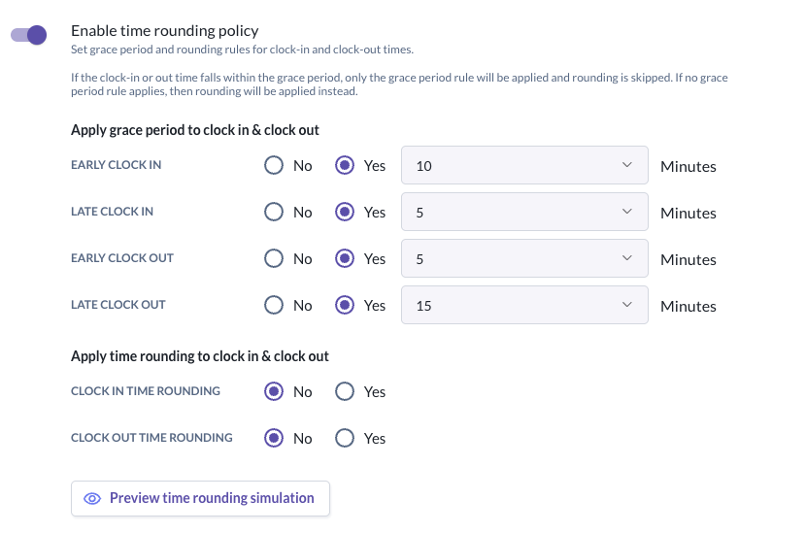This screenshot has height=533, width=806.
Task: Set Late Clock Out to No
Action: point(275,306)
